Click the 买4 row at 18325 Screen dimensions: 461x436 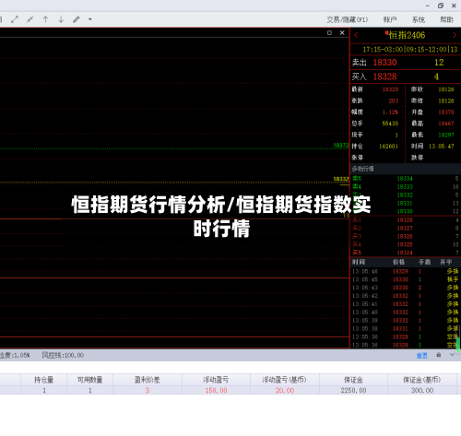tap(406, 244)
